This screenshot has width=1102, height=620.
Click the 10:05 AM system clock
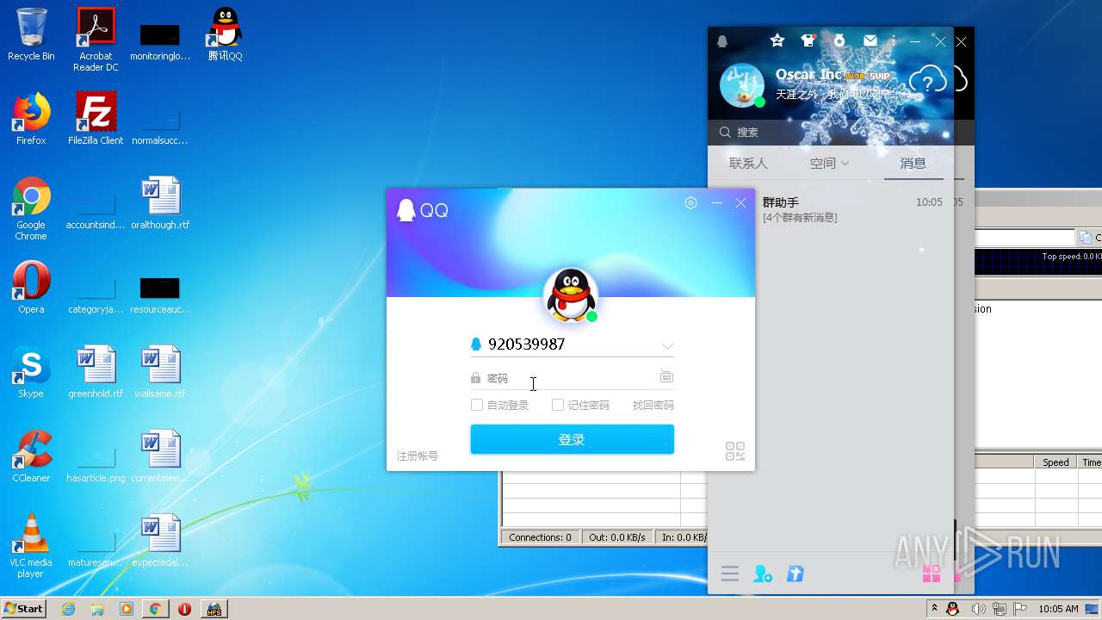tap(1058, 609)
